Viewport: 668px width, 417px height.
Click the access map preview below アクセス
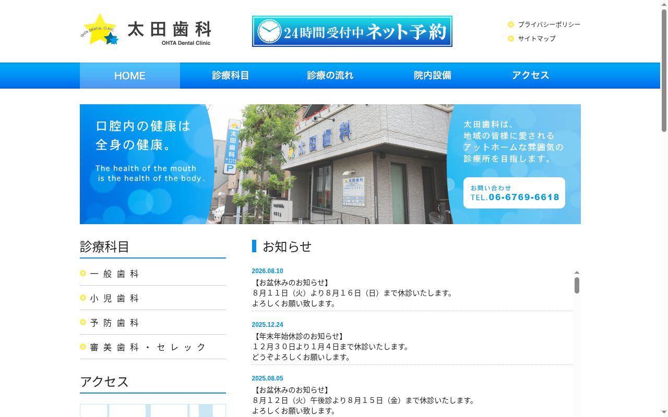[x=153, y=411]
